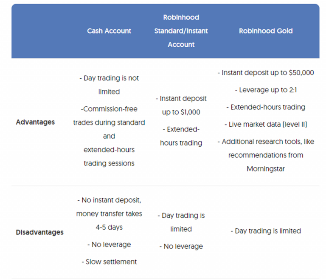This screenshot has width=326, height=279.
Task: Click 'Extended-hours trading' under Robinhood Gold
Action: pos(266,107)
